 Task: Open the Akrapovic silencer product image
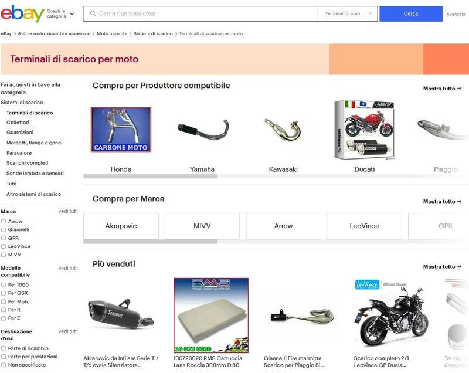(121, 315)
